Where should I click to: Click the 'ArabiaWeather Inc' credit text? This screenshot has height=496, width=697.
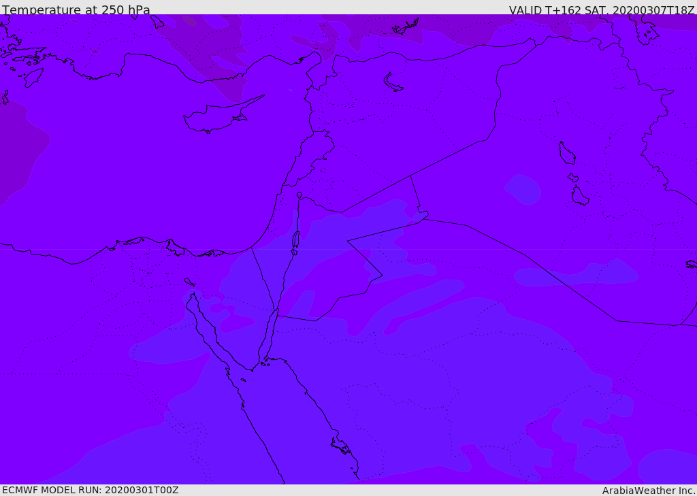click(x=649, y=491)
